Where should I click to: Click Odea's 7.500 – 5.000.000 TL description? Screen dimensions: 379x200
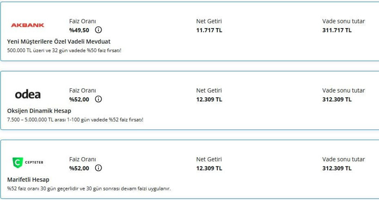point(75,119)
